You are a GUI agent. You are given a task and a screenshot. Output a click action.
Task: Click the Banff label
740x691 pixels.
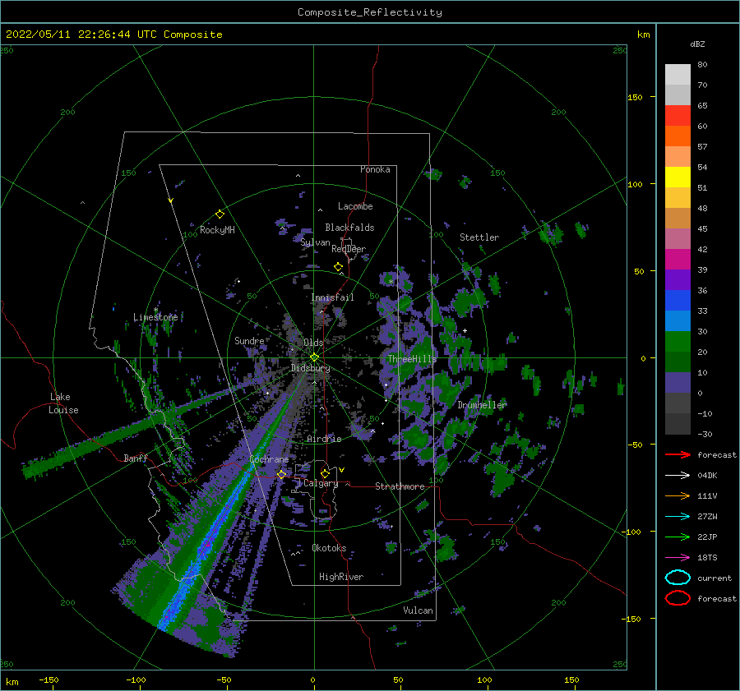point(136,458)
